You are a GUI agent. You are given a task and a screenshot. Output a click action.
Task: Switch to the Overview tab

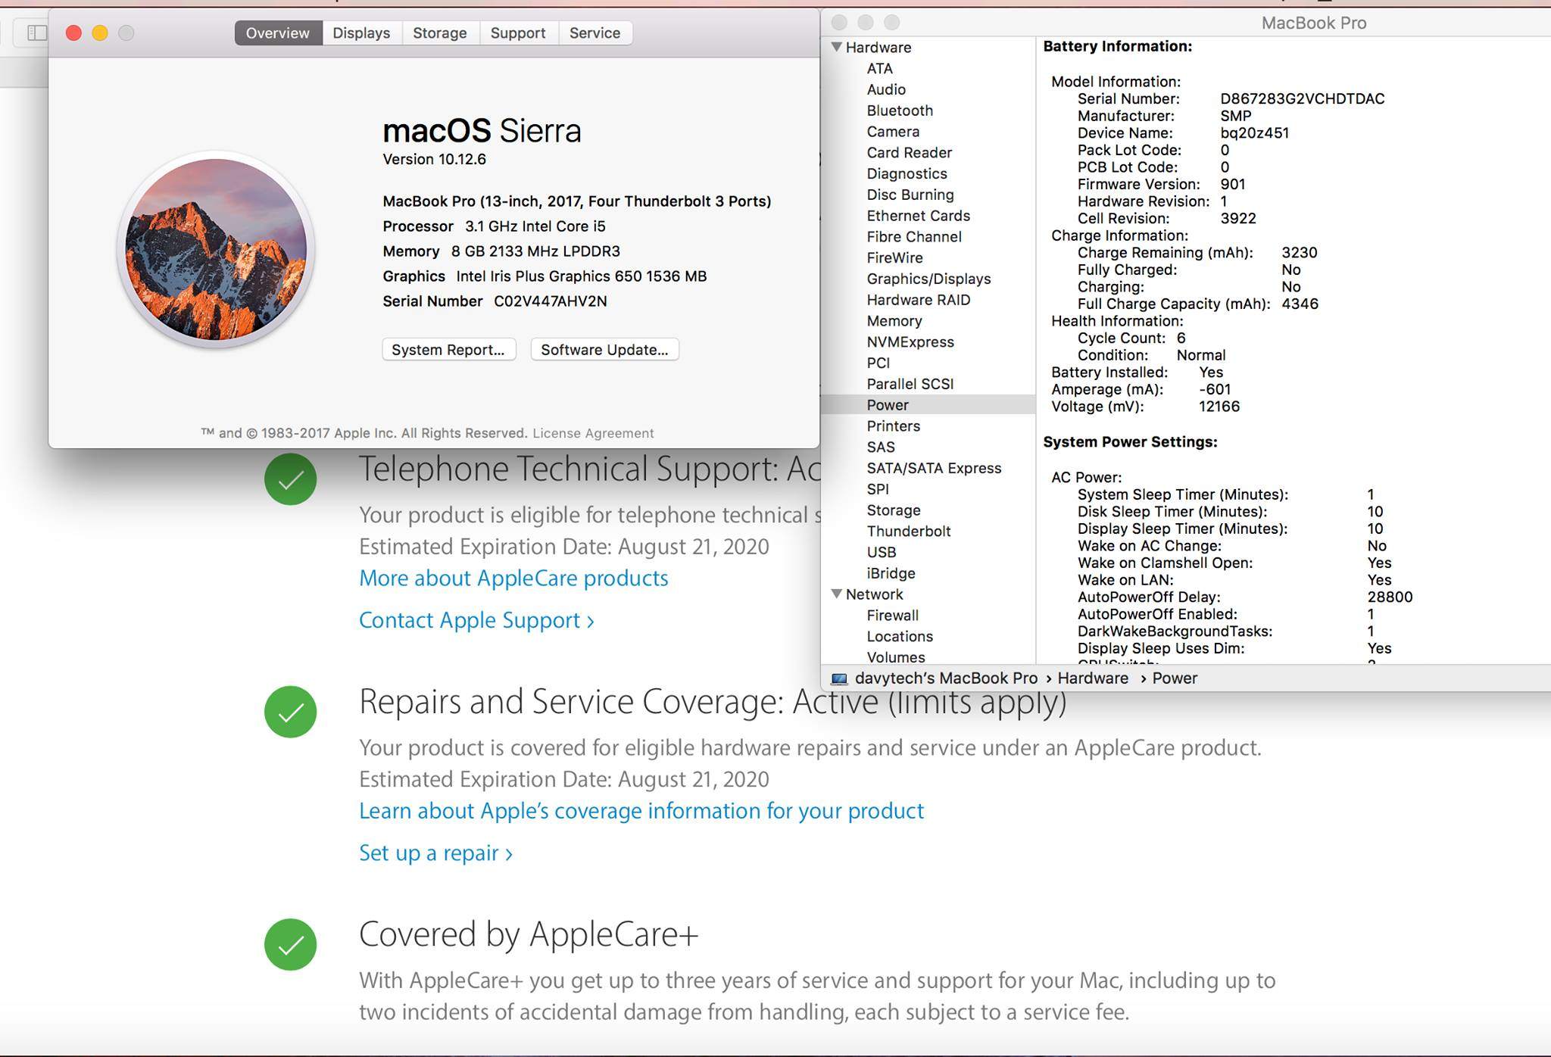tap(278, 33)
